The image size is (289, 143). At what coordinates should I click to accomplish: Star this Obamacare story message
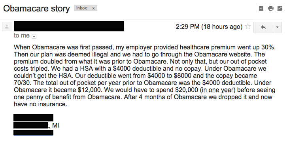[248, 26]
